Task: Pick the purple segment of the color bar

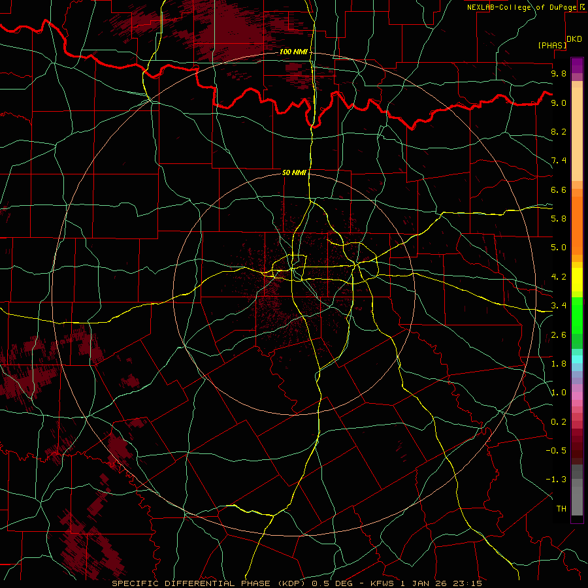Action: pos(577,65)
